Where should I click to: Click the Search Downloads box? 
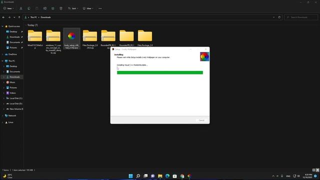coord(301,17)
